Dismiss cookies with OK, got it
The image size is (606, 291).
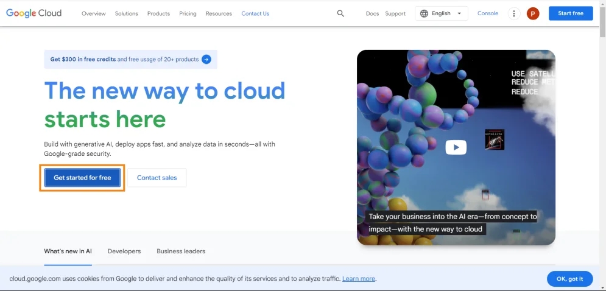pyautogui.click(x=569, y=279)
